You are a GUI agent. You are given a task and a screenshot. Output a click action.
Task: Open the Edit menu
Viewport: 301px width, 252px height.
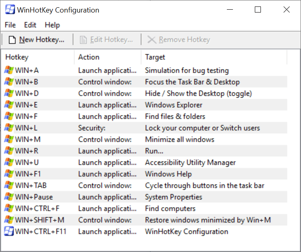tap(30, 25)
